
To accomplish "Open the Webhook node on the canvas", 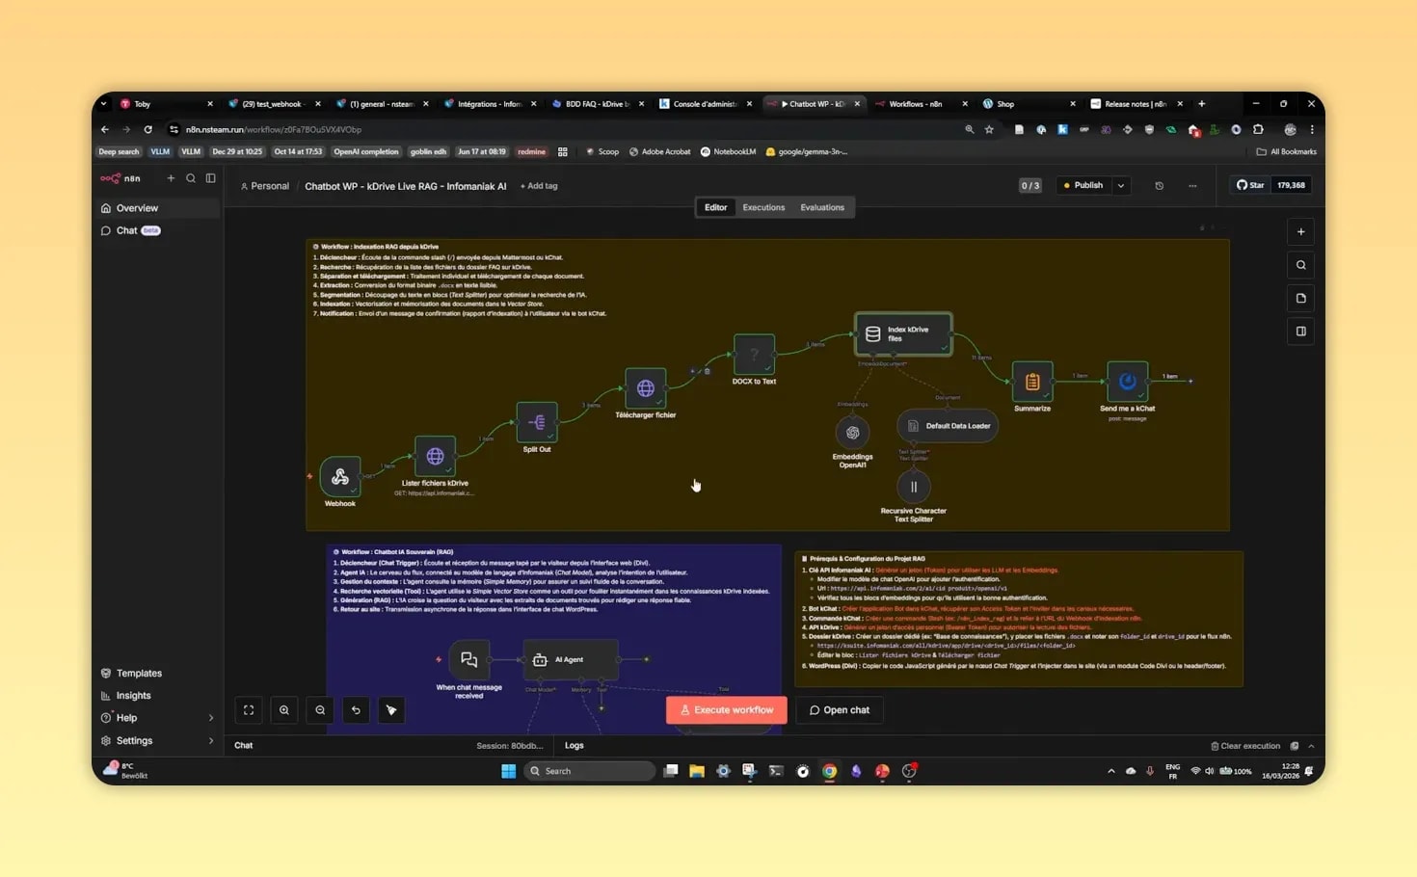I will click(339, 477).
